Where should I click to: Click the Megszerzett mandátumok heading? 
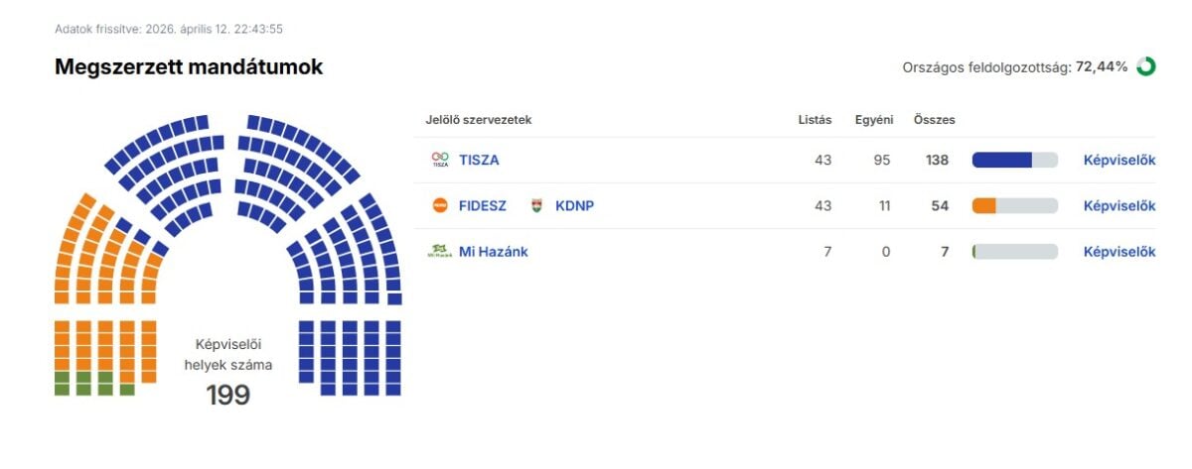(189, 67)
